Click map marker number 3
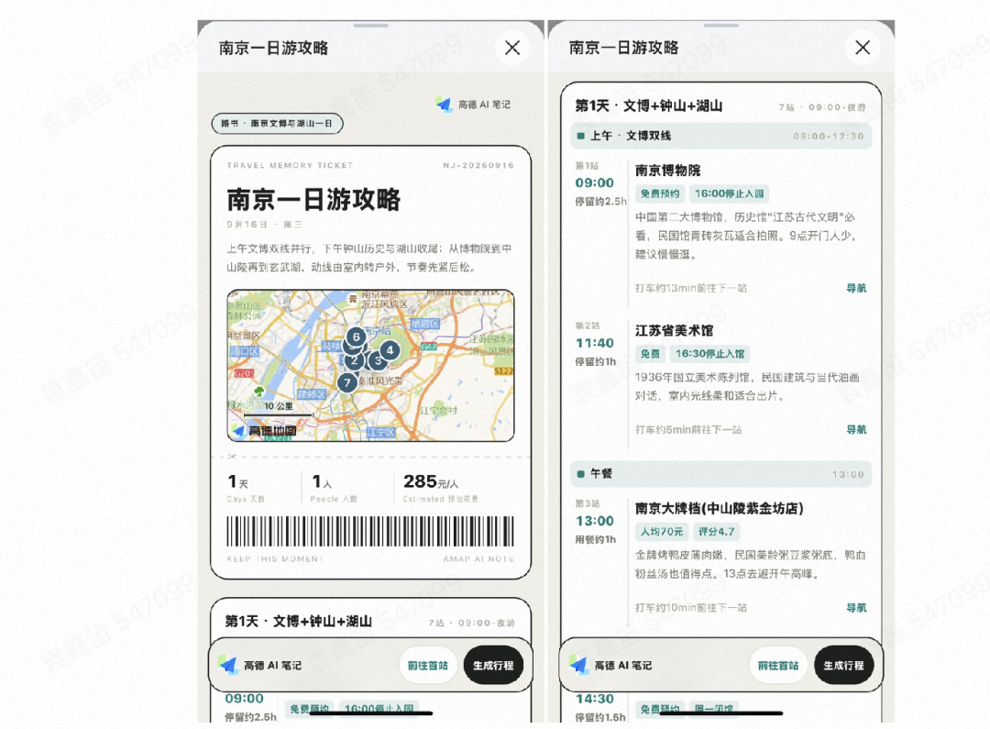The height and width of the screenshot is (729, 990). (x=378, y=361)
